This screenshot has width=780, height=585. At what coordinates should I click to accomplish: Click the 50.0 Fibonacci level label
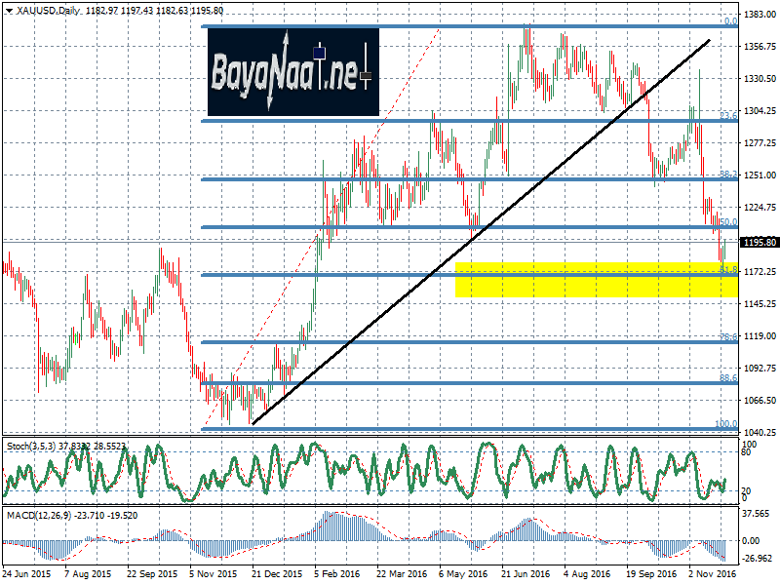(x=727, y=221)
